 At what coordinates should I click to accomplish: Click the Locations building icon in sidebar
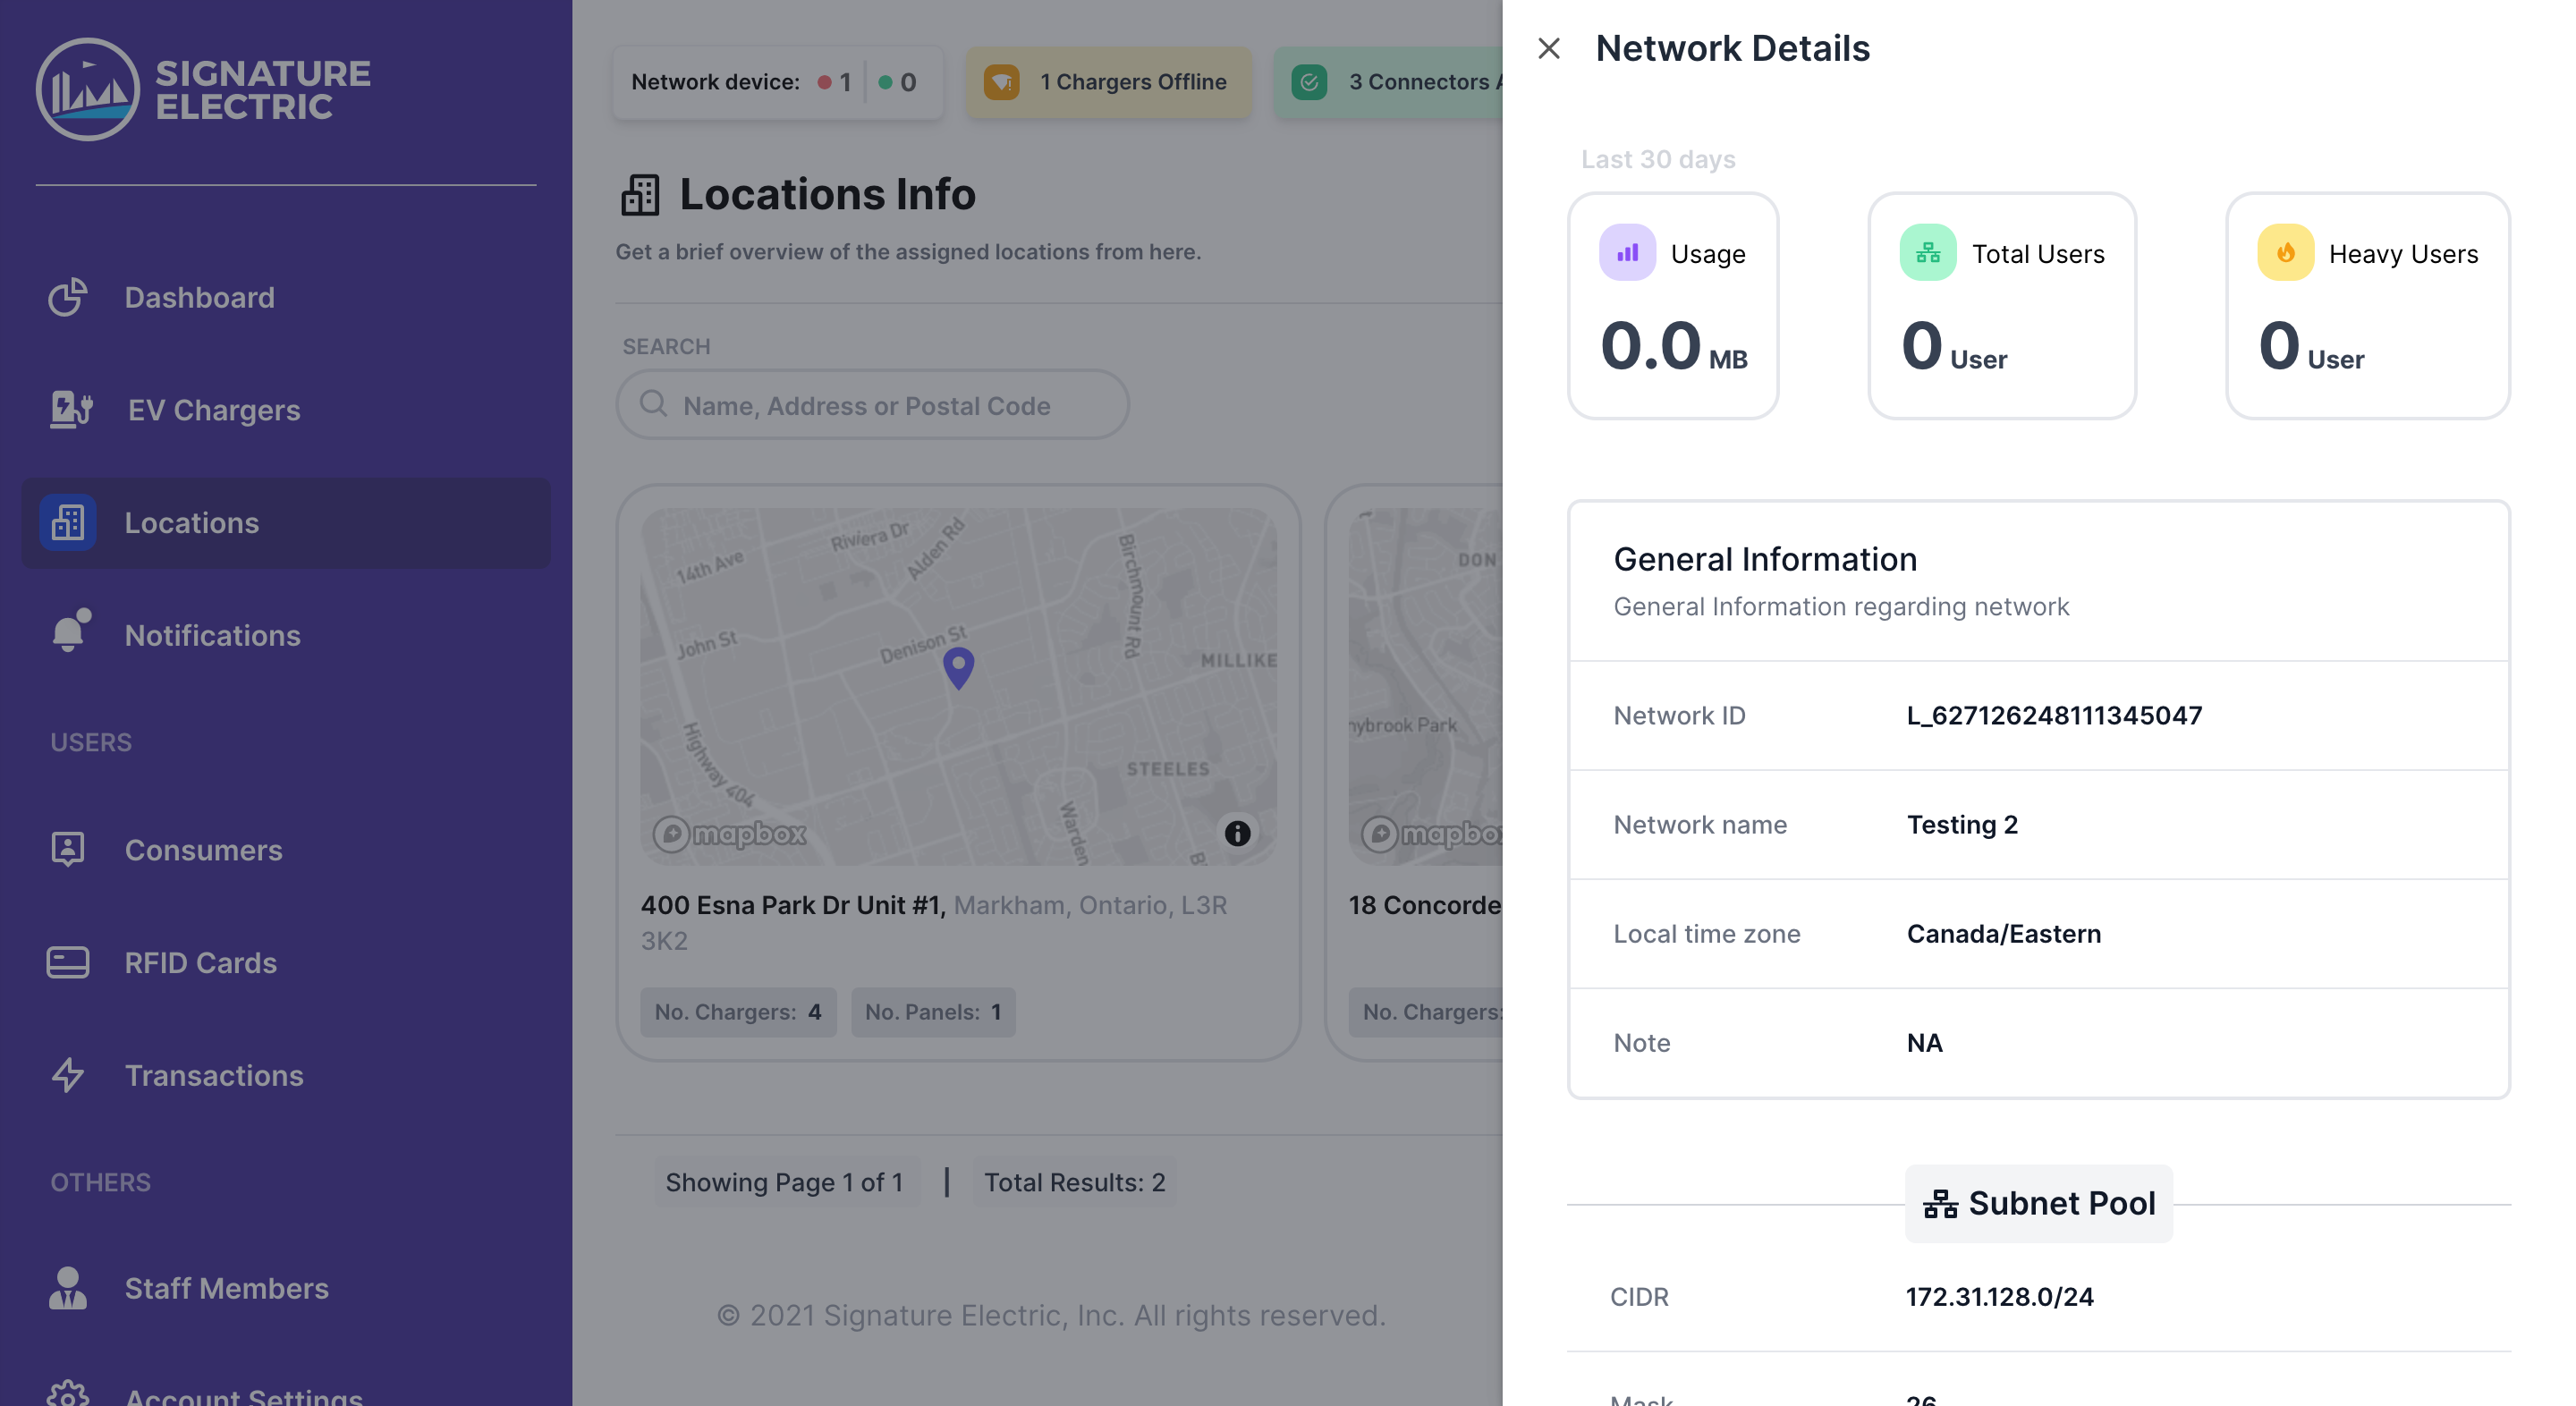click(x=68, y=523)
